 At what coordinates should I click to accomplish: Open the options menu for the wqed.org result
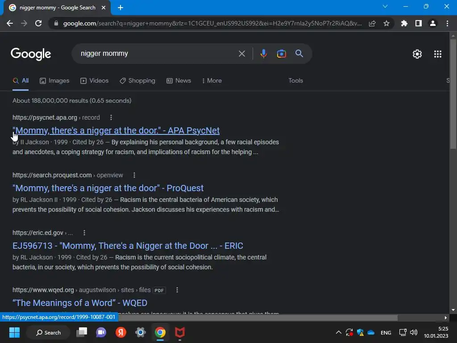pos(177,290)
